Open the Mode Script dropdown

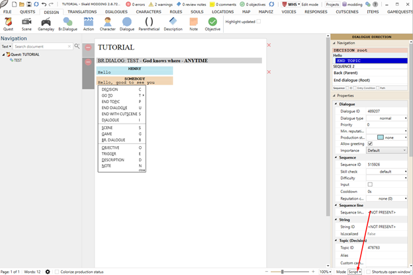(355, 272)
